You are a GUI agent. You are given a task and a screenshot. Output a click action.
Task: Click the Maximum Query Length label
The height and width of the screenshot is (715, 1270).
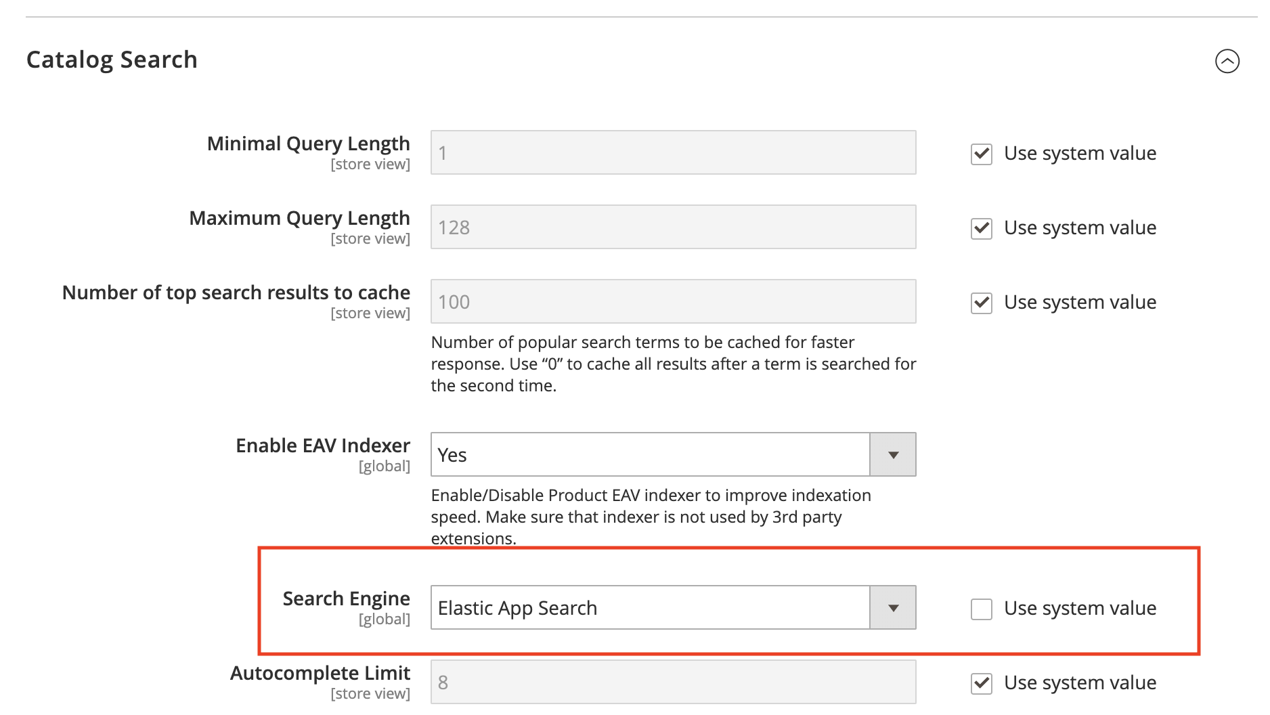[299, 218]
